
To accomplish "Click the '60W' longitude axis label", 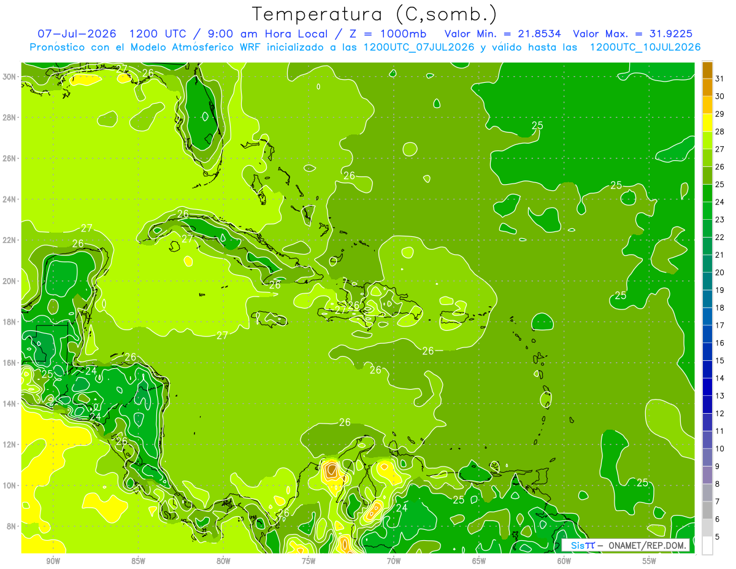I will pos(564,560).
